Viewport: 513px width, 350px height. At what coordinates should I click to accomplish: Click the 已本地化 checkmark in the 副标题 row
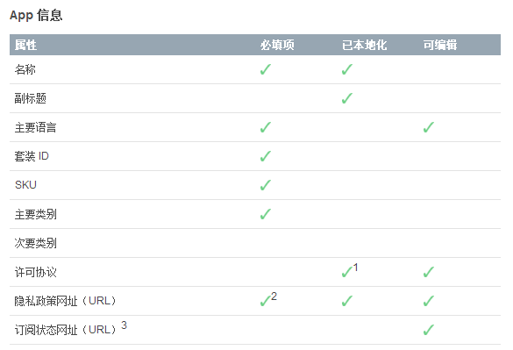pos(346,98)
